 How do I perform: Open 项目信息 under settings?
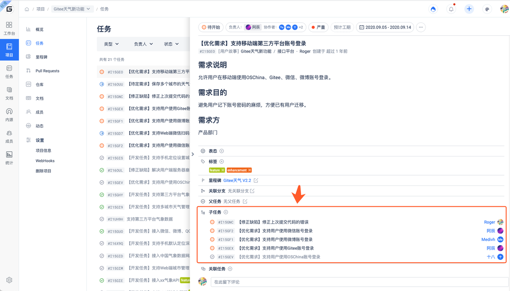(x=43, y=150)
